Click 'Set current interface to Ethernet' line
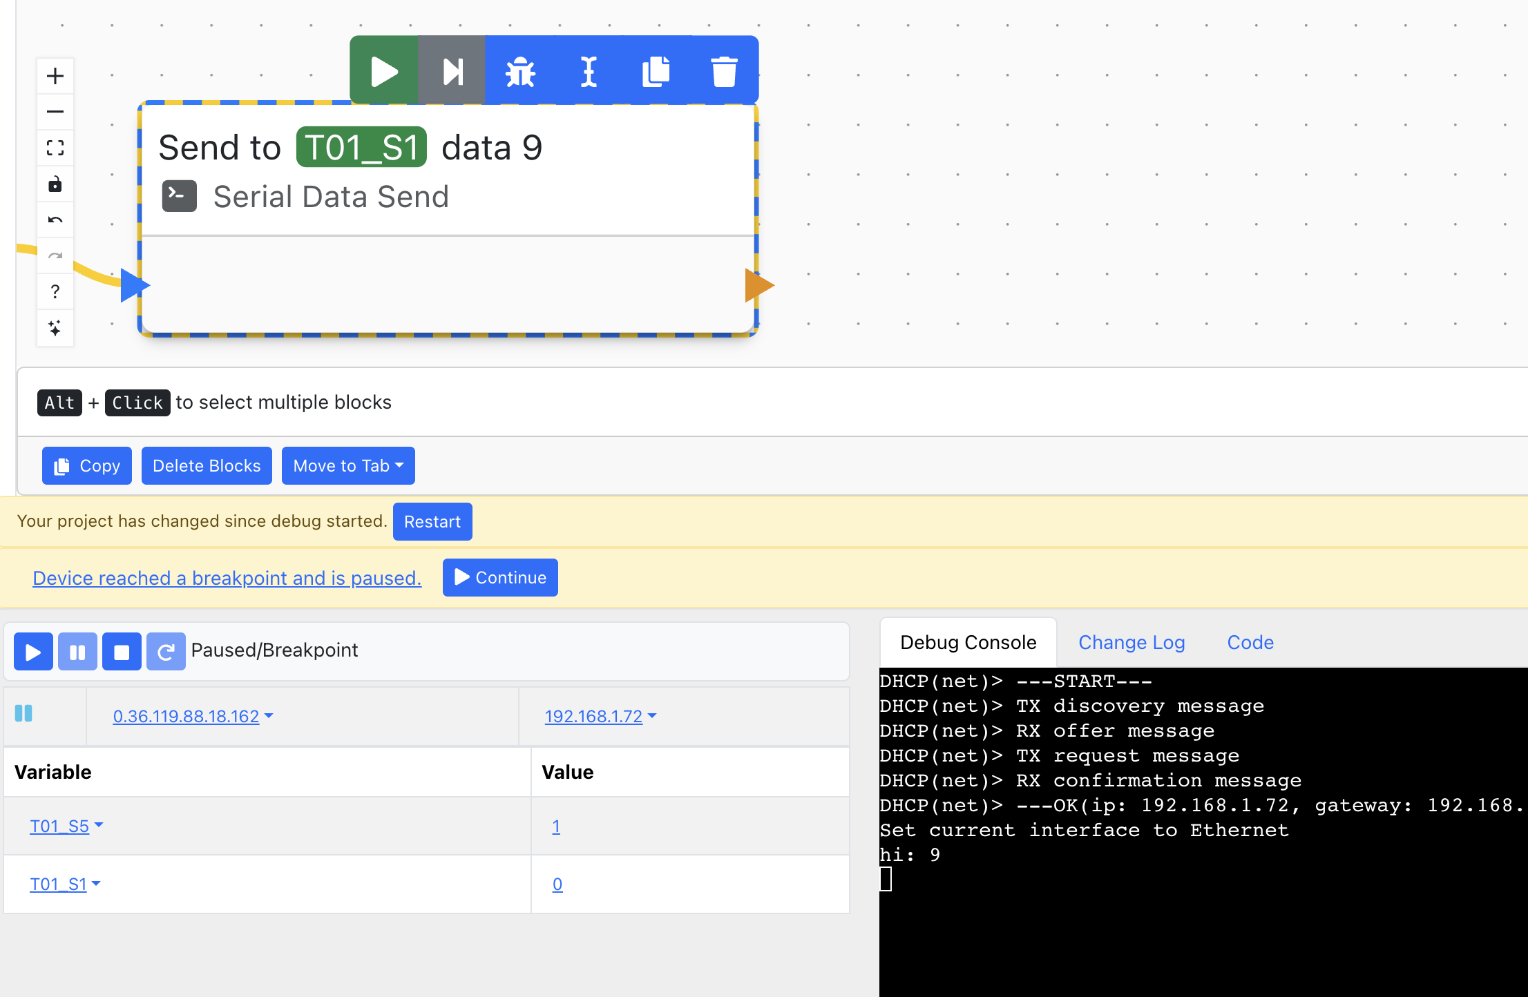The image size is (1528, 997). [x=1085, y=830]
